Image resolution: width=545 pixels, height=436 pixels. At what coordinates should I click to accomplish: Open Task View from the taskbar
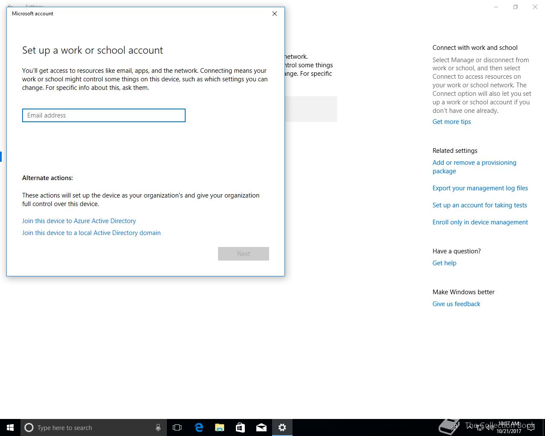(177, 427)
